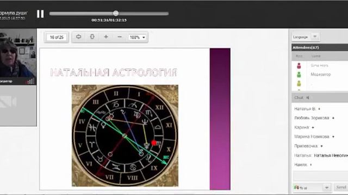Open the Language dropdown arrow
Screen dimensions: 348x195
(x=315, y=36)
